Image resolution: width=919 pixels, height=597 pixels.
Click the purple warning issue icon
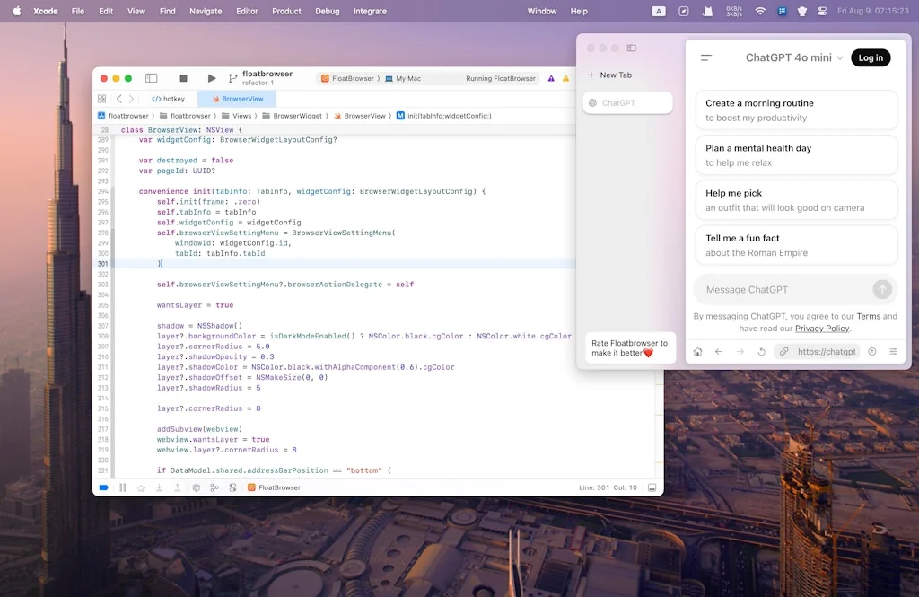click(x=551, y=78)
